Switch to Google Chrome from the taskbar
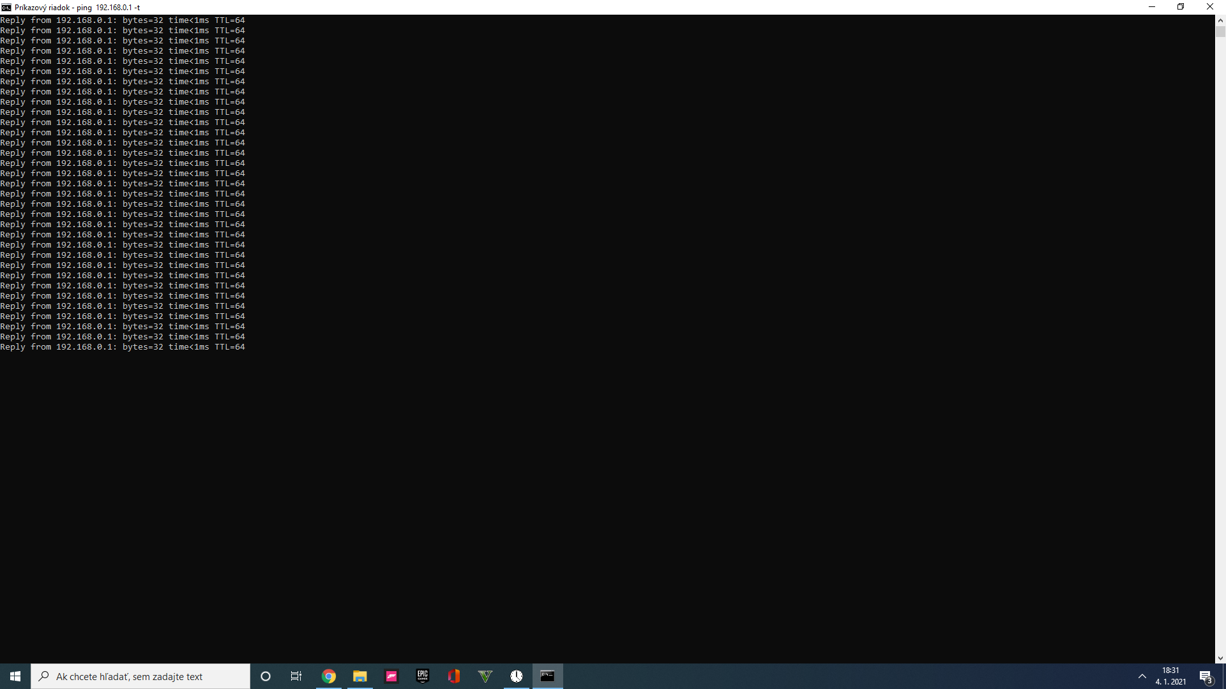Image resolution: width=1226 pixels, height=689 pixels. [x=329, y=676]
